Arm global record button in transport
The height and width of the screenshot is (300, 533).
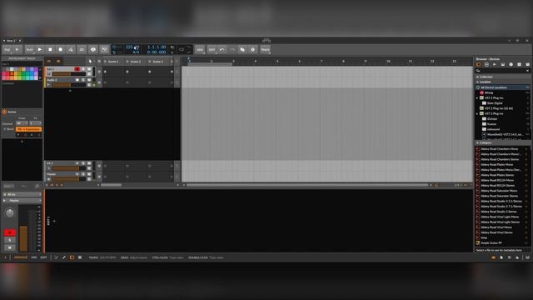pyautogui.click(x=61, y=50)
